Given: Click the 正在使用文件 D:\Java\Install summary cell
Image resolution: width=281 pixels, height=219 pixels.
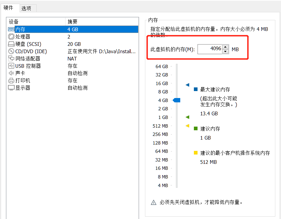Looking at the screenshot, I should click(101, 52).
